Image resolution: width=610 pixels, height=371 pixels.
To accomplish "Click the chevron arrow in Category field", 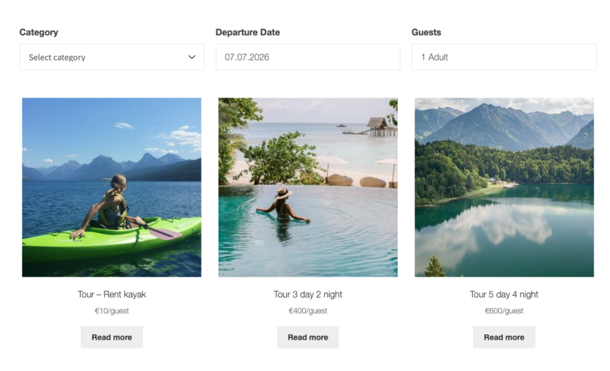I will point(192,57).
